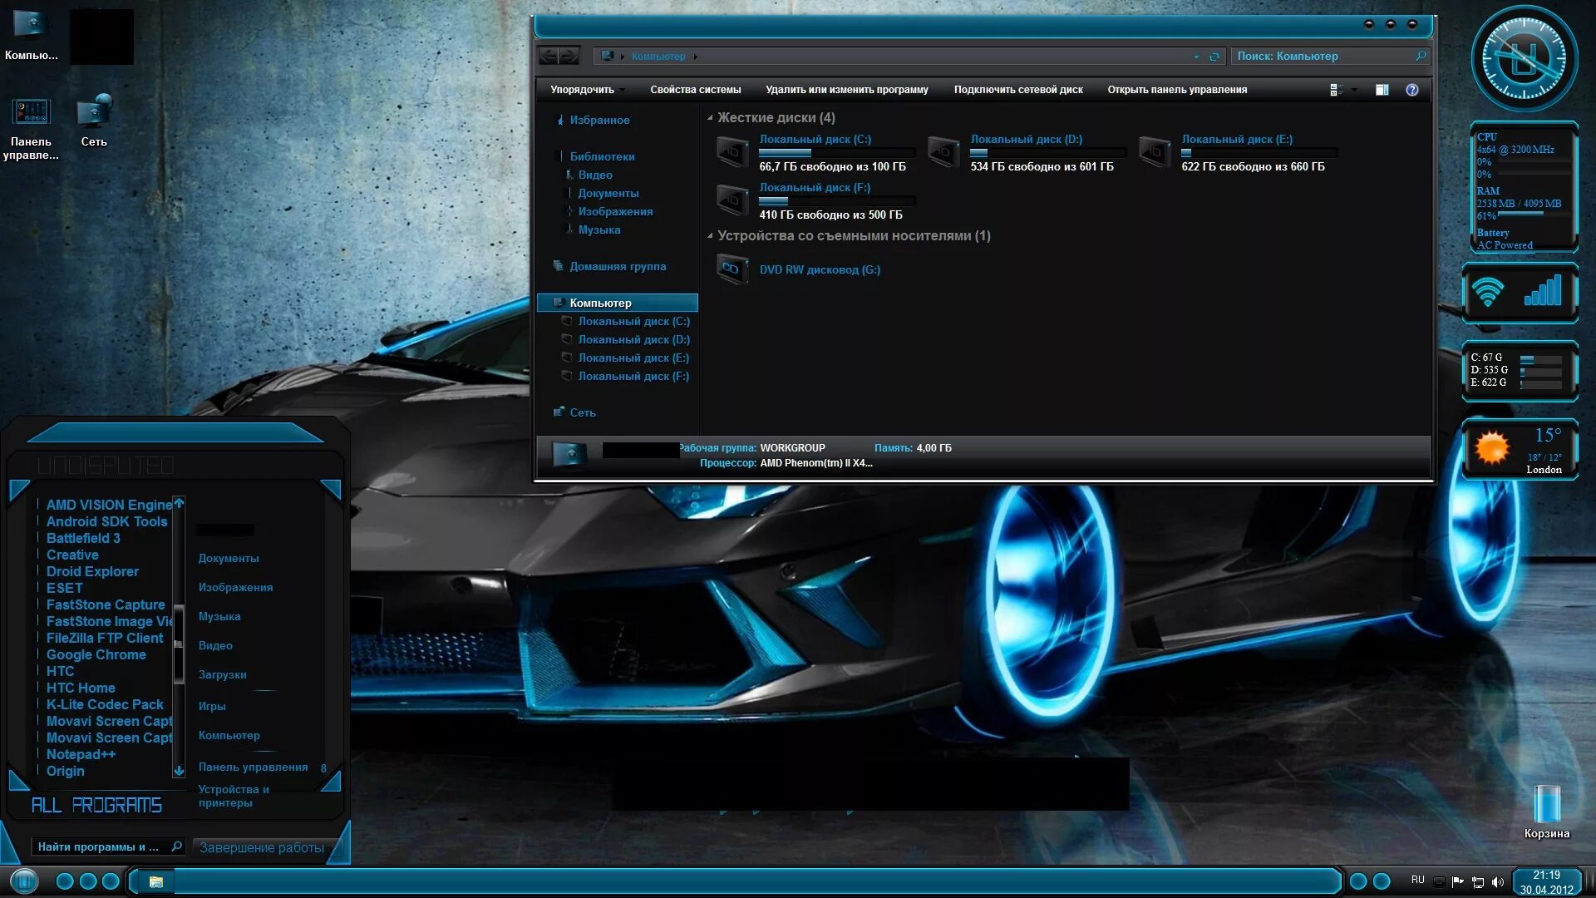
Task: Click Подключить сетевой диск button
Action: [x=1017, y=89]
